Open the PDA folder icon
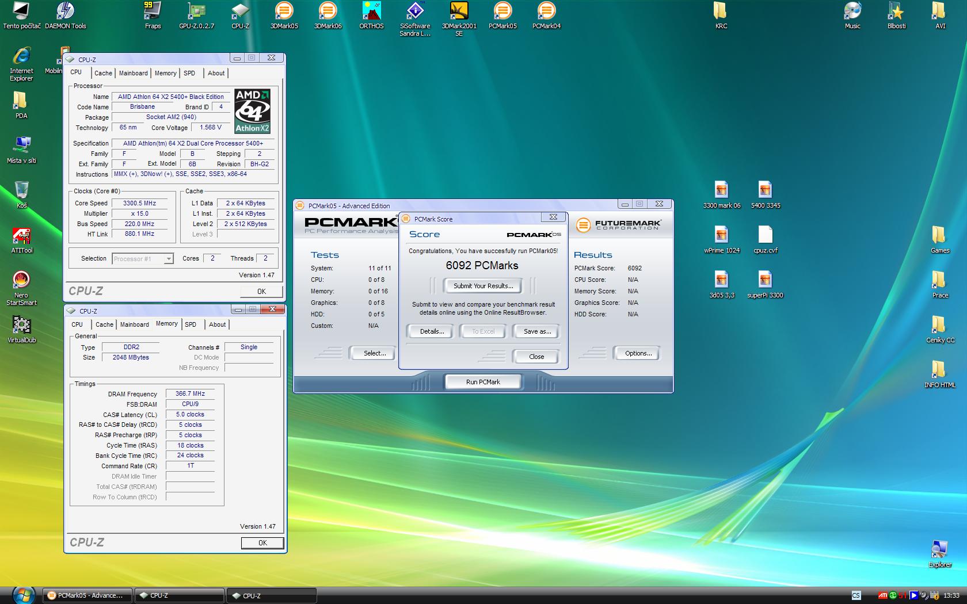The height and width of the screenshot is (604, 967). (x=21, y=105)
